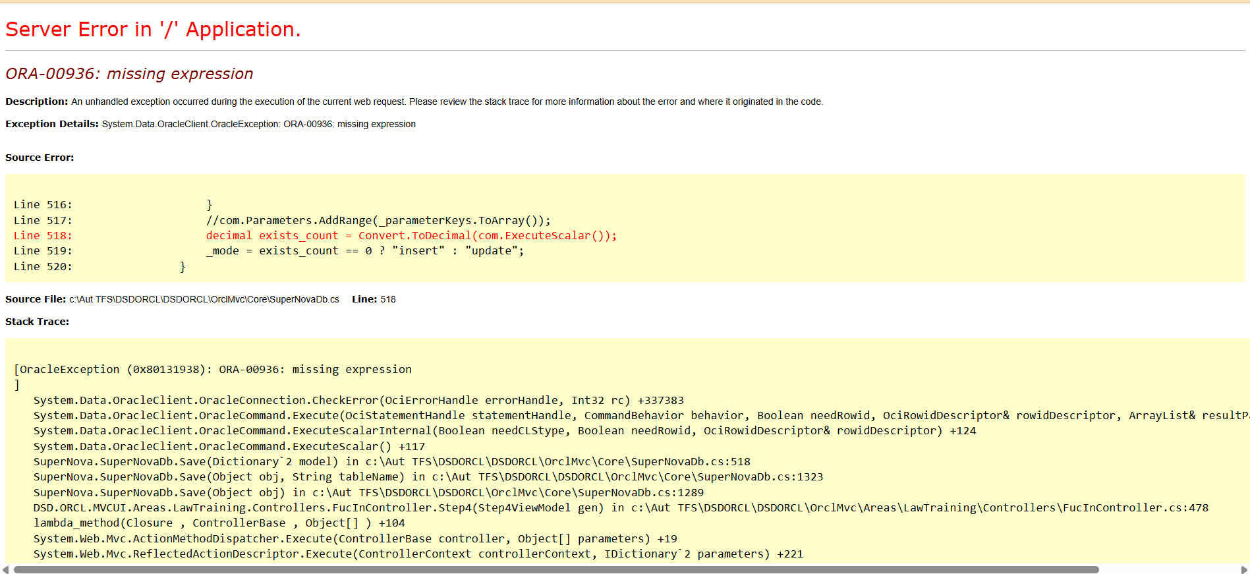Click the horizontal scrollbar left arrow
Viewport: 1250px width, 574px height.
(5, 569)
